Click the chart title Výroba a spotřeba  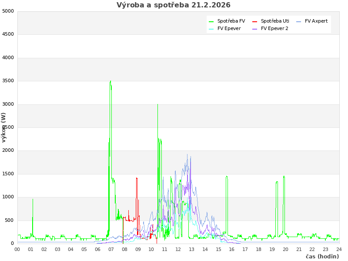174,5
